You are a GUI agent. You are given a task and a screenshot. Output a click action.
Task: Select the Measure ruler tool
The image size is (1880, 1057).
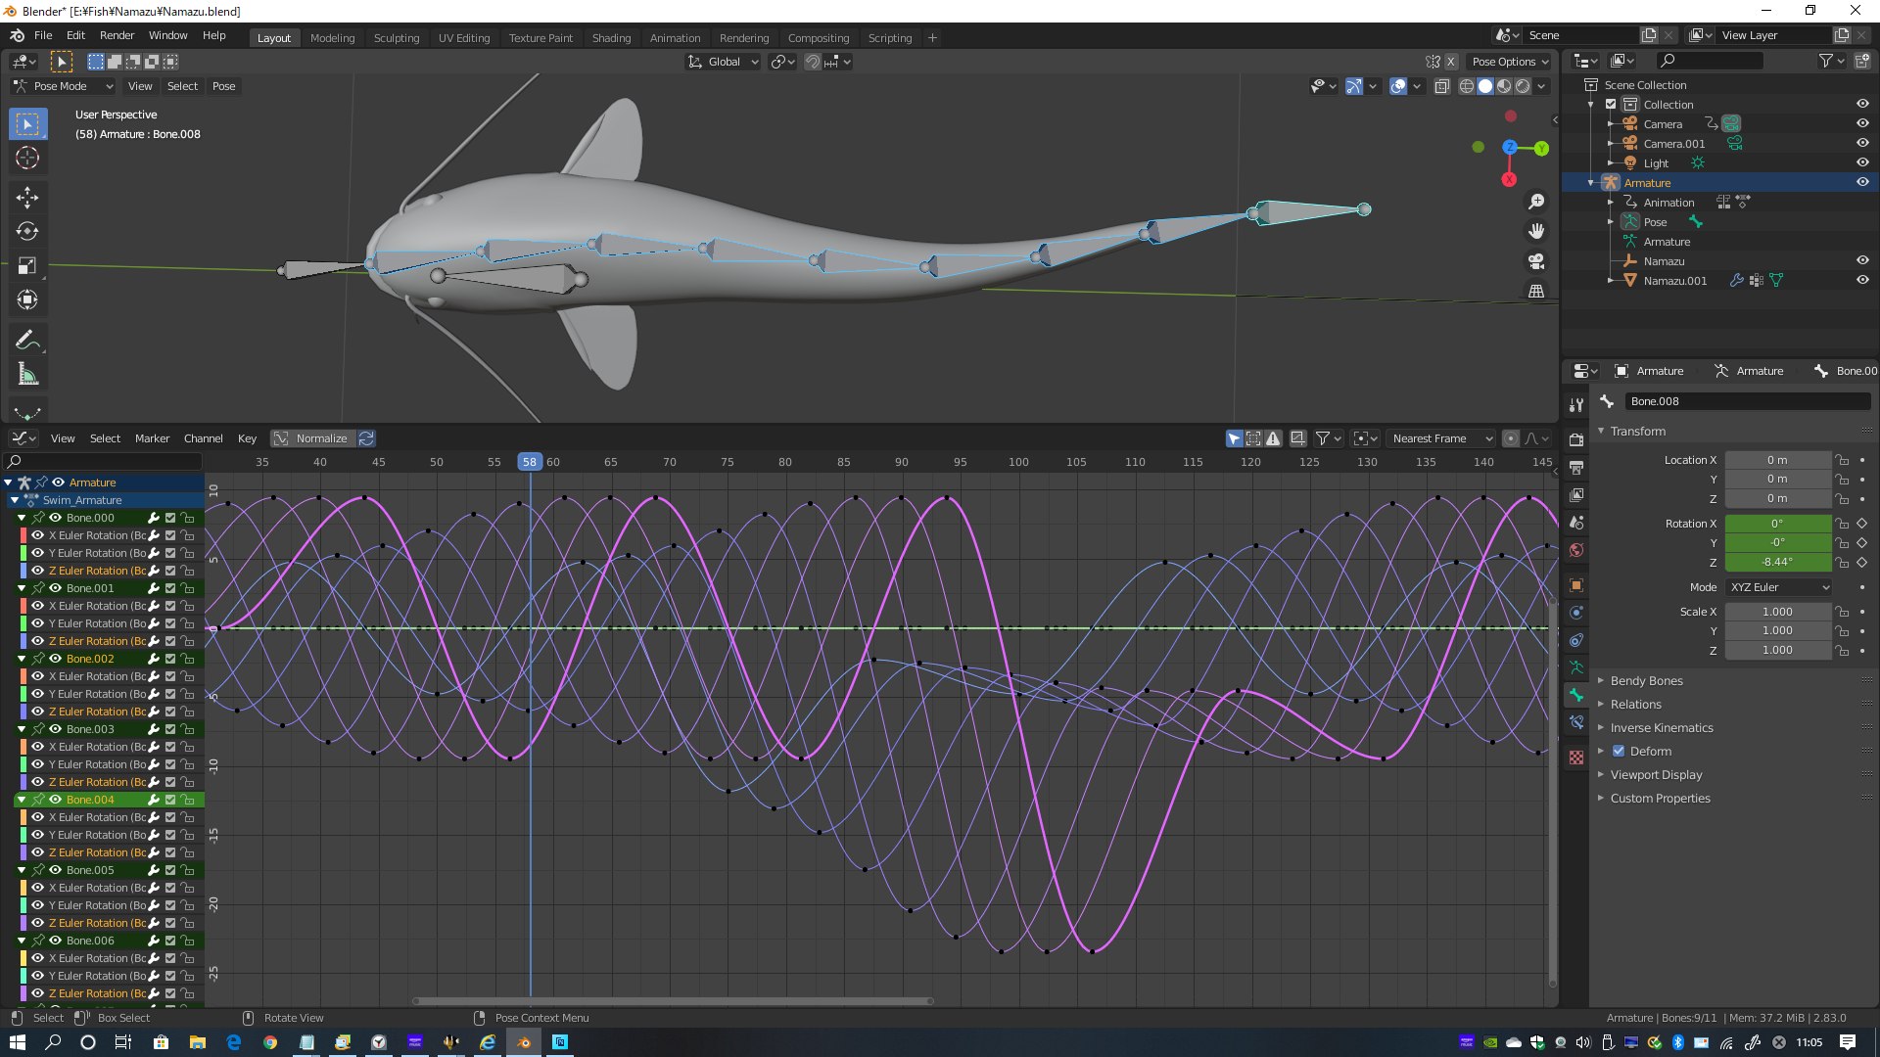tap(27, 375)
